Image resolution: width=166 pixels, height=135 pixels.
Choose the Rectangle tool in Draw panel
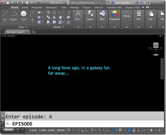point(39,12)
